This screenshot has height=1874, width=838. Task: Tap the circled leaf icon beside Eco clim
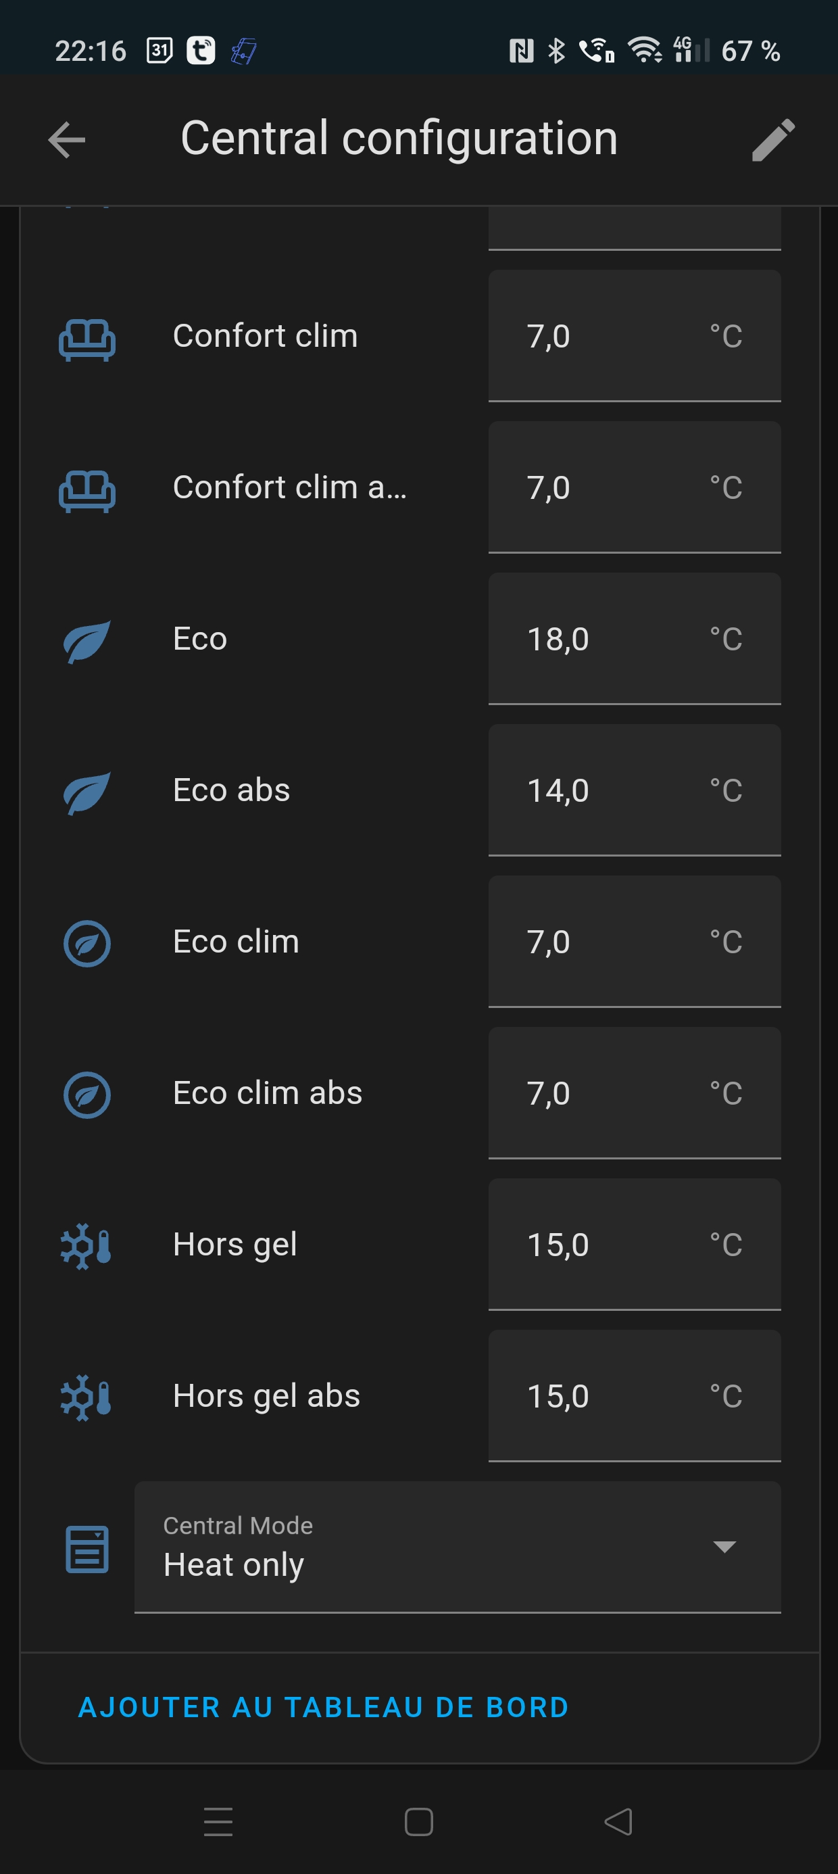(87, 943)
